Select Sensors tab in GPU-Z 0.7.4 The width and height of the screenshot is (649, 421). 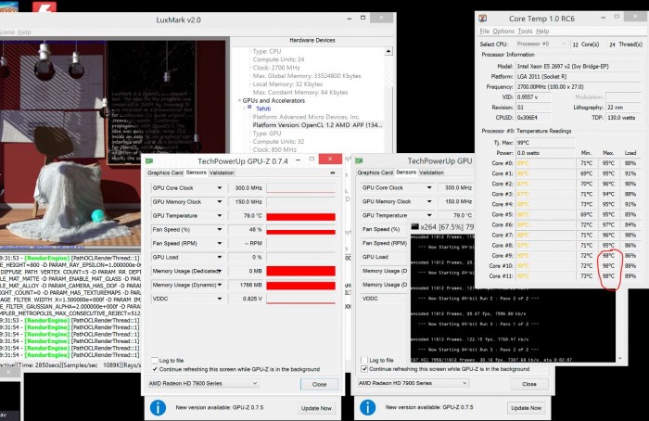[197, 172]
